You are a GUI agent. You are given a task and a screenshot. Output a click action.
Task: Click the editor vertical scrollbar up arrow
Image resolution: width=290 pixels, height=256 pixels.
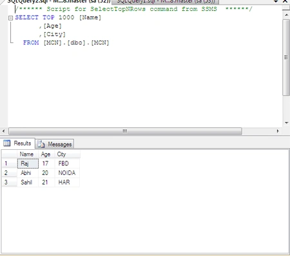pos(286,15)
